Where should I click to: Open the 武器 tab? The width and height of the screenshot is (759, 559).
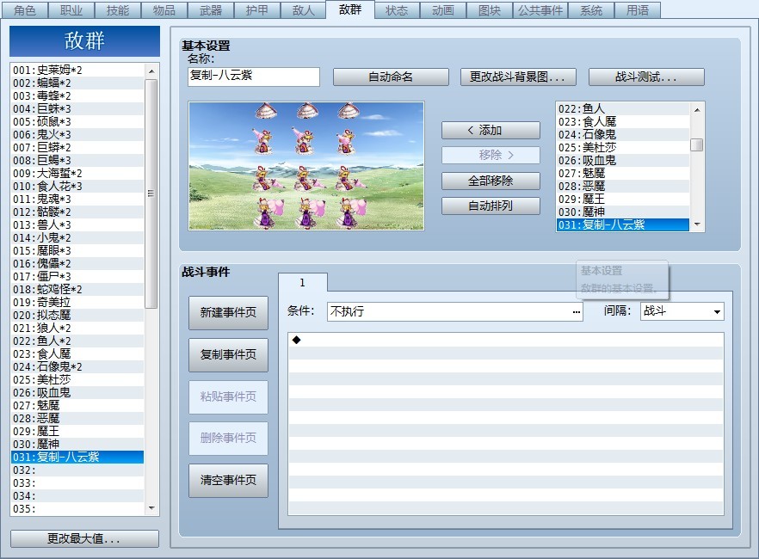point(211,10)
